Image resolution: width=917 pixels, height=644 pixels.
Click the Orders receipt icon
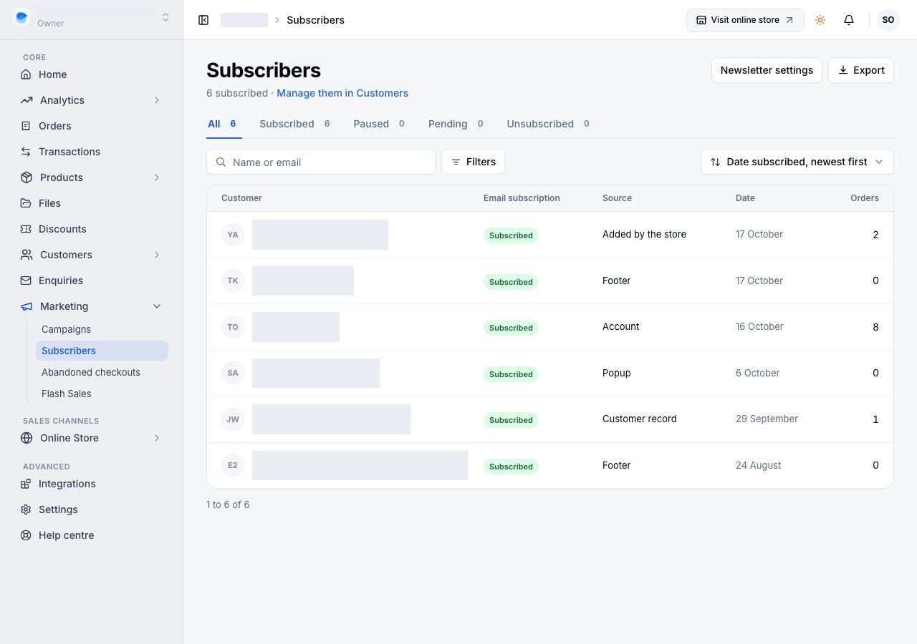click(x=26, y=126)
